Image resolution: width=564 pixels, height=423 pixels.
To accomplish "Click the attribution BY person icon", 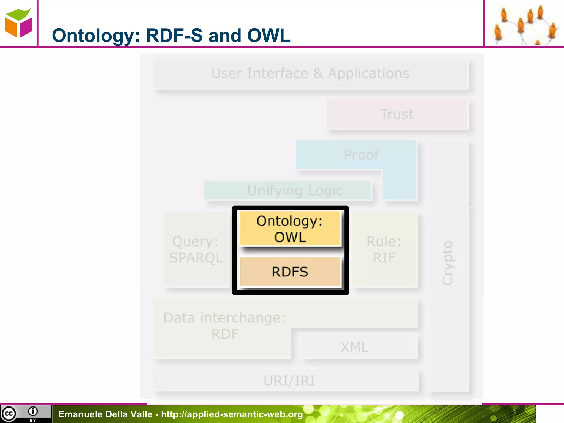I will pyautogui.click(x=33, y=412).
